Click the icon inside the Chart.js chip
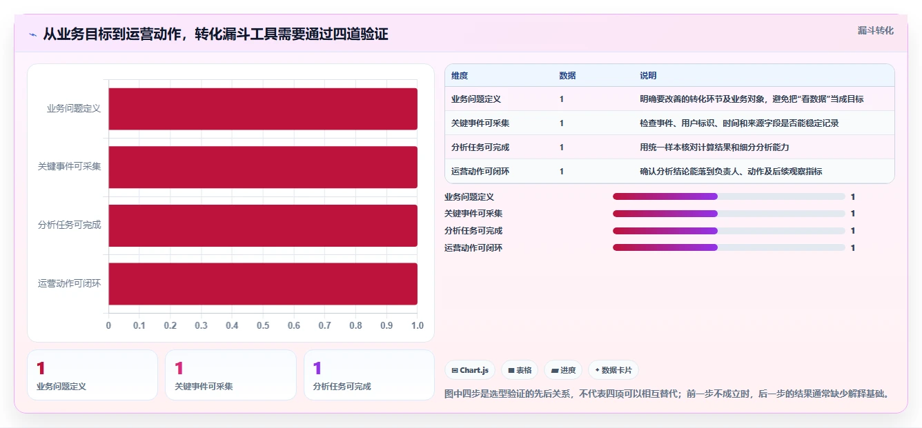The image size is (922, 428). (x=455, y=370)
